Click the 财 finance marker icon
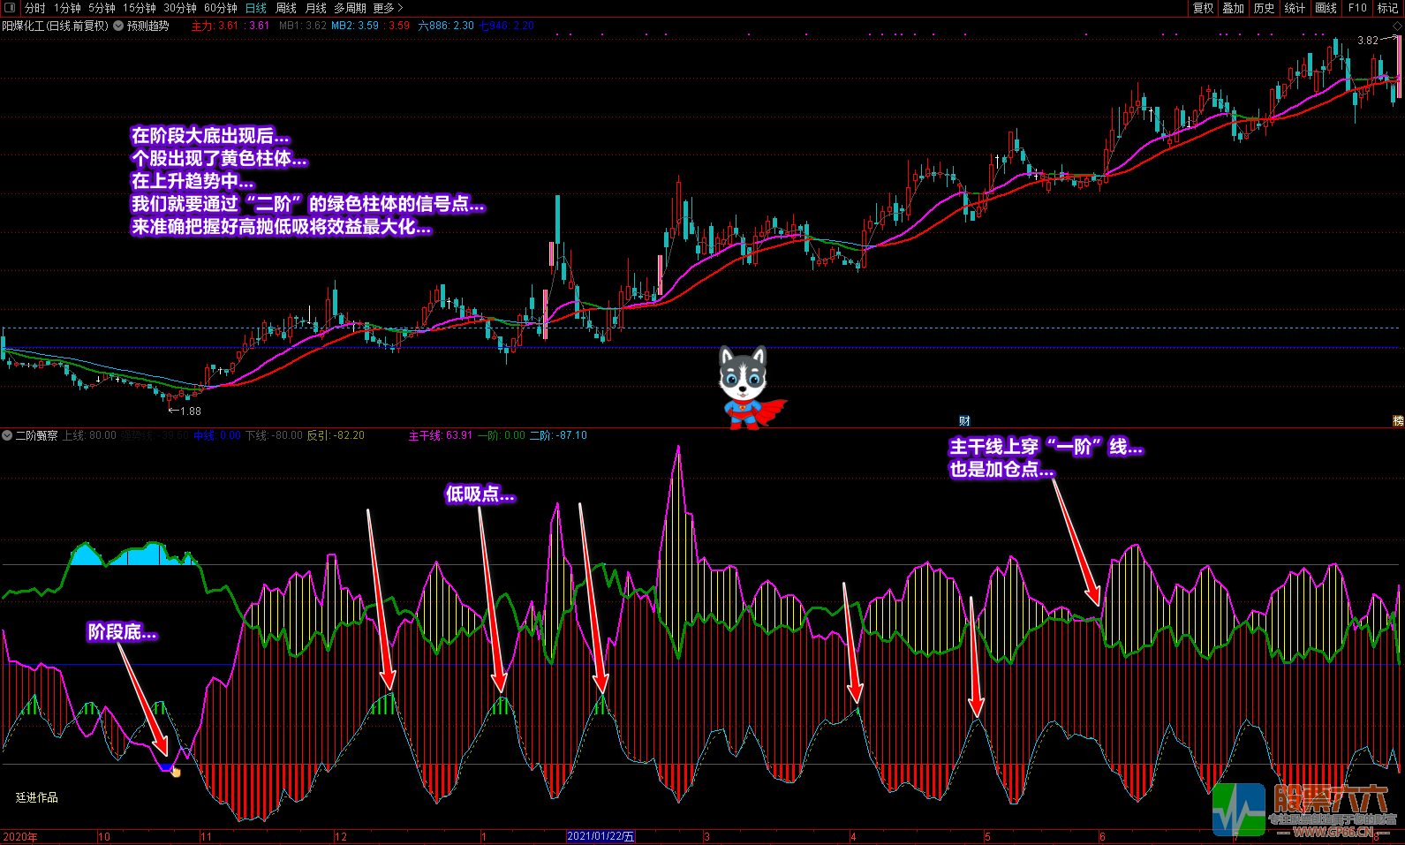Viewport: 1405px width, 845px height. click(x=964, y=421)
